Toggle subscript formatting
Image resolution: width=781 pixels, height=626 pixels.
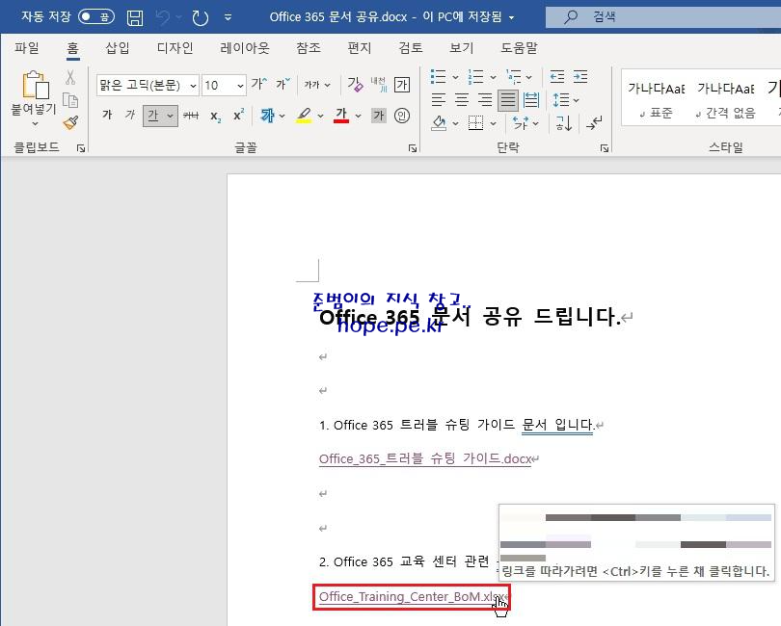[x=215, y=117]
